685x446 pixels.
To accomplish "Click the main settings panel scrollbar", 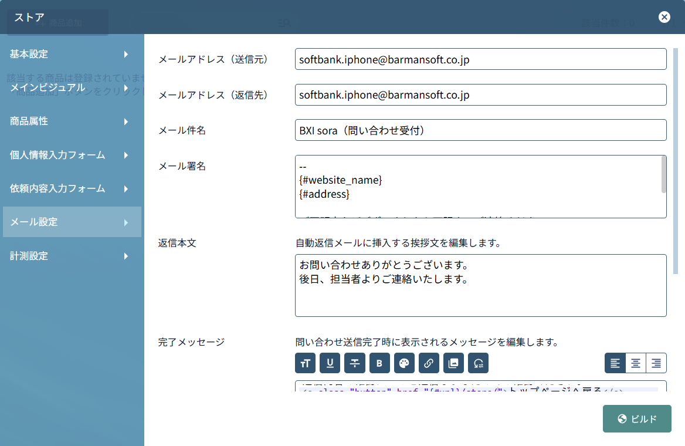I will coord(676,161).
